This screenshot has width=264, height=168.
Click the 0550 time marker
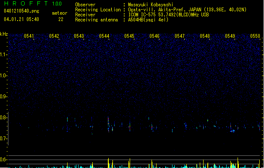coord(255,36)
